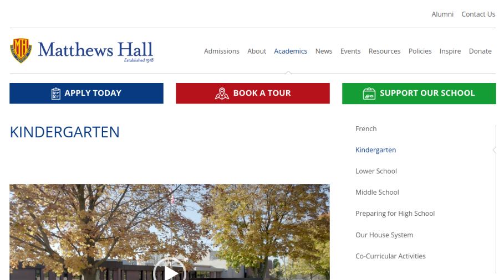Go to the French sidebar page
Image resolution: width=499 pixels, height=280 pixels.
pos(366,128)
